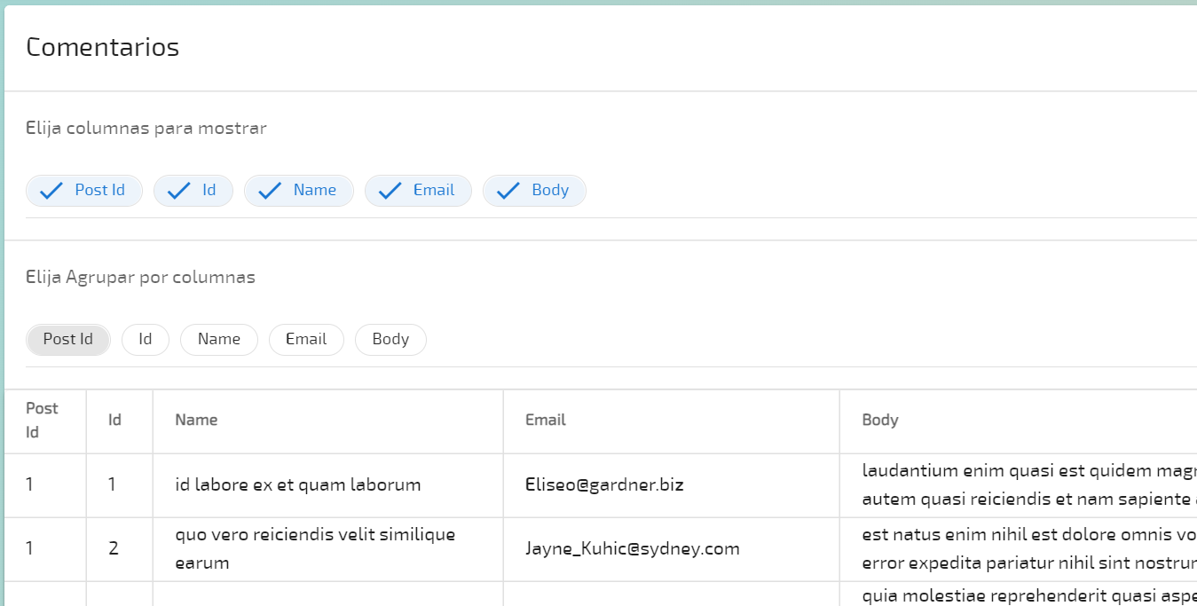Click the checkmark icon on Id chip
The image size is (1197, 606).
click(179, 191)
